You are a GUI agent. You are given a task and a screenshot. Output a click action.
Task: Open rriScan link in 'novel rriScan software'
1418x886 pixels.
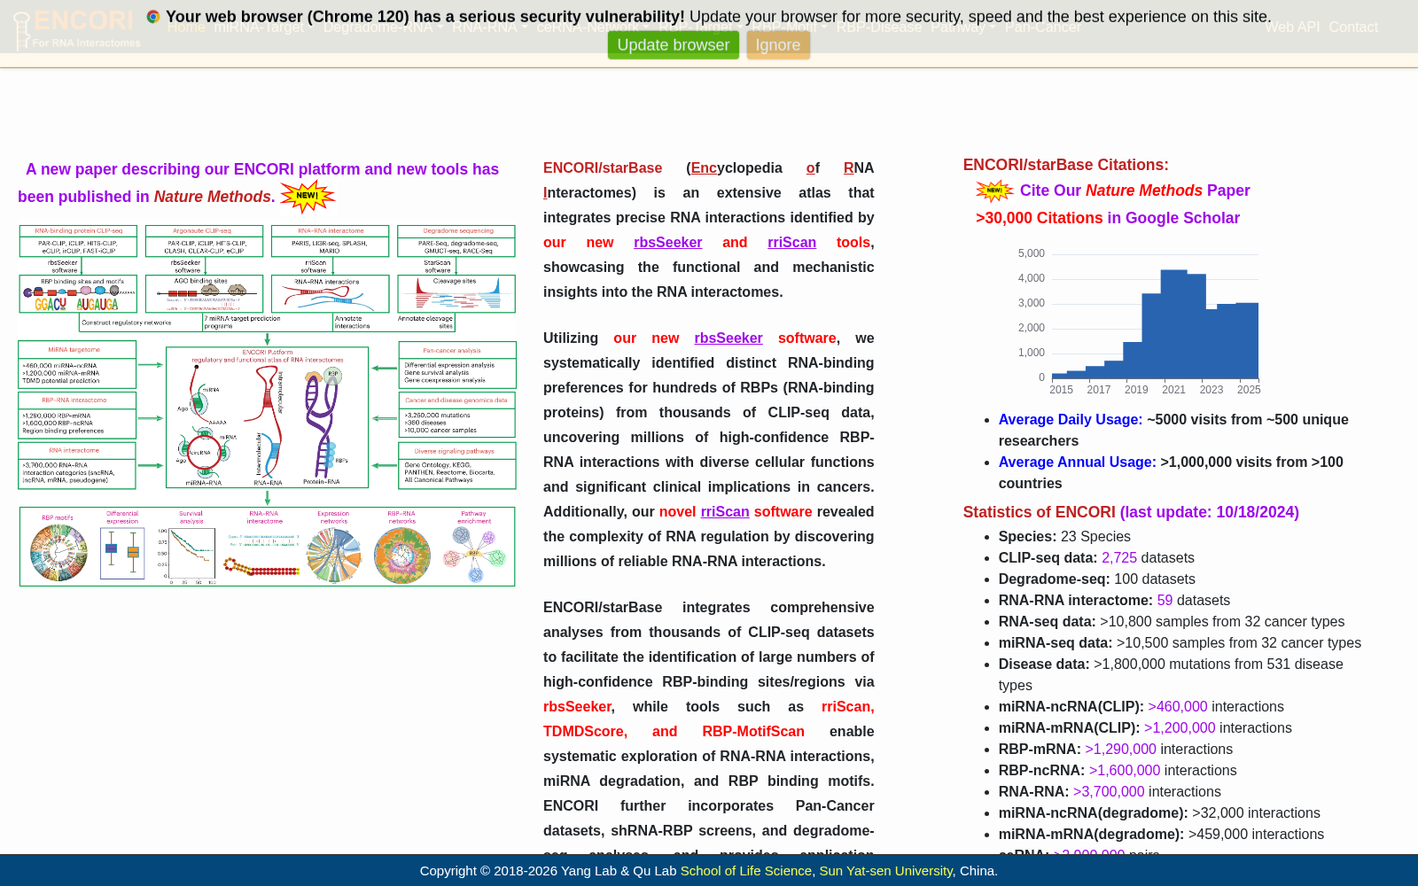pyautogui.click(x=725, y=512)
